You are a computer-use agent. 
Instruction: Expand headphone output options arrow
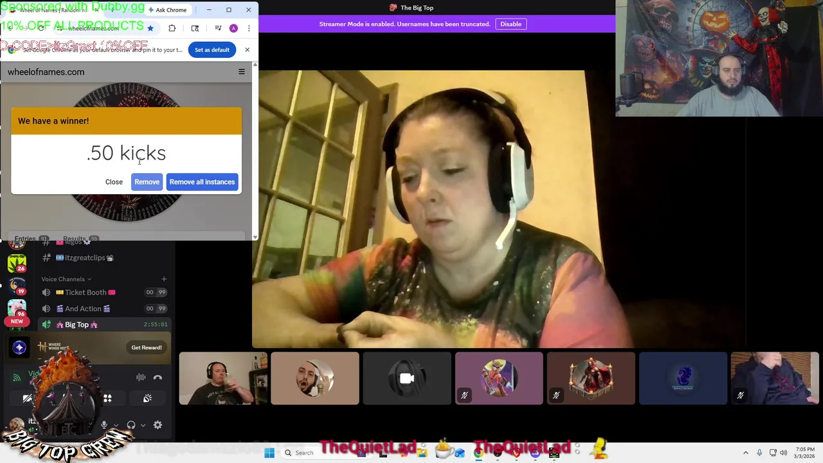[x=143, y=425]
